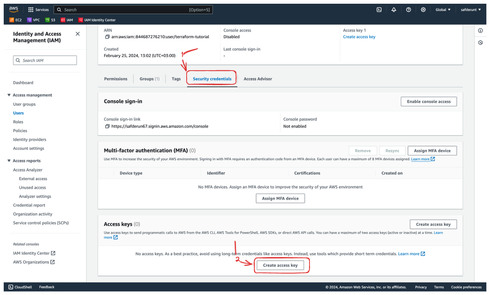490x295 pixels.
Task: Copy the user ARN
Action: [x=107, y=37]
